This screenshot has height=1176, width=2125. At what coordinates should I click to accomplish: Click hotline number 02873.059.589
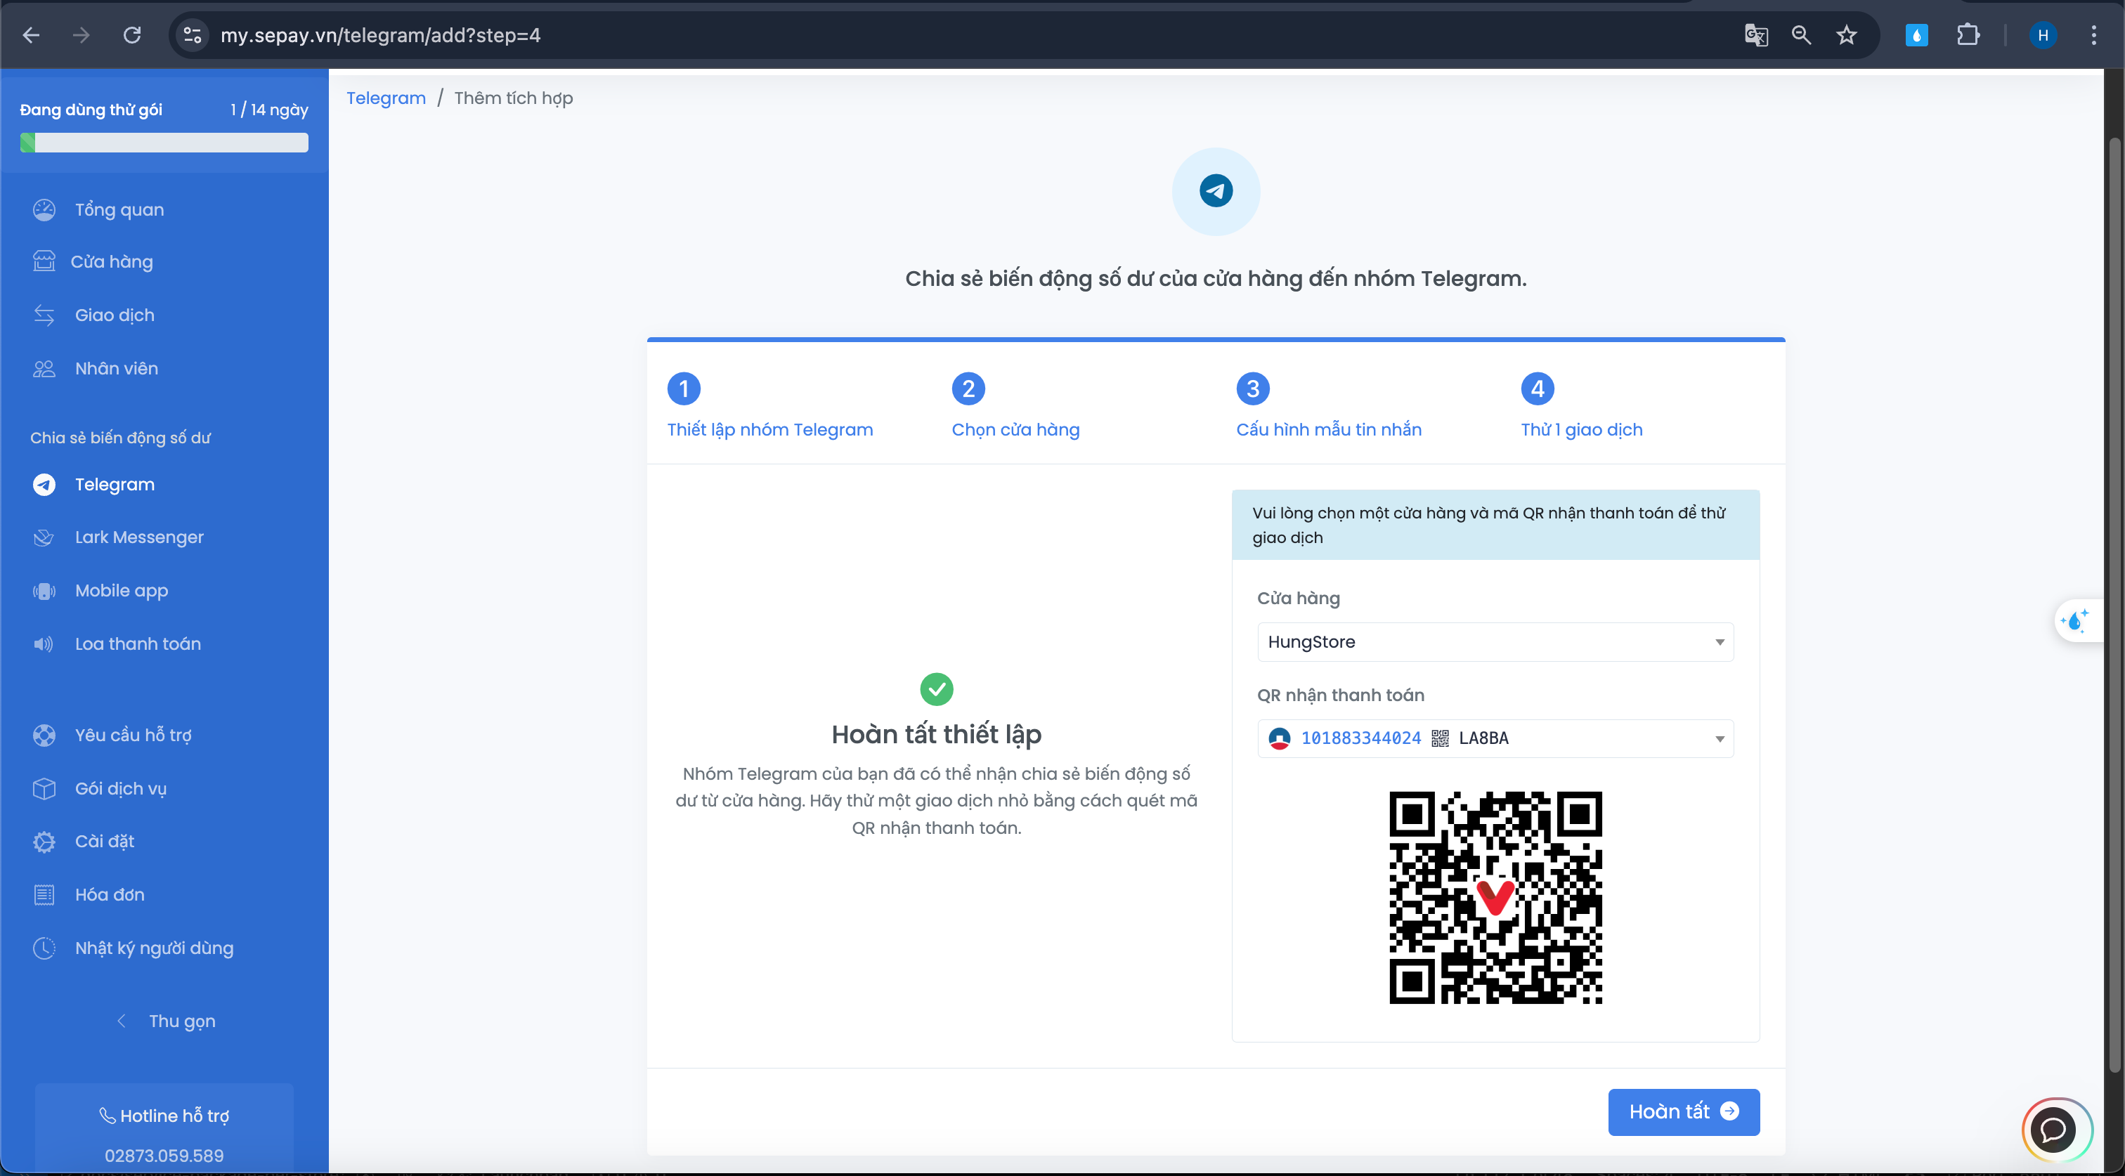(x=164, y=1156)
